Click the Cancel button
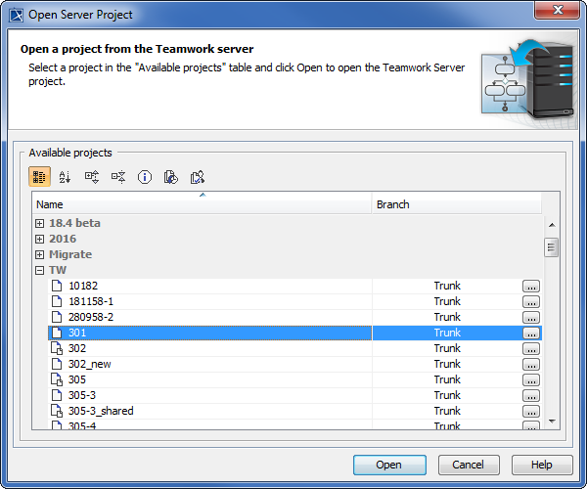Viewport: 587px width, 489px height. (469, 466)
